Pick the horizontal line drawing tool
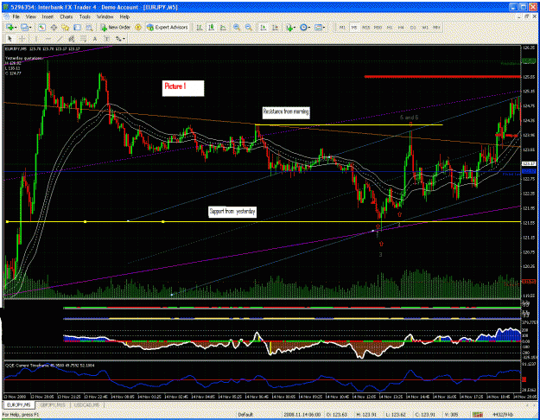The height and width of the screenshot is (420, 540). [48, 39]
